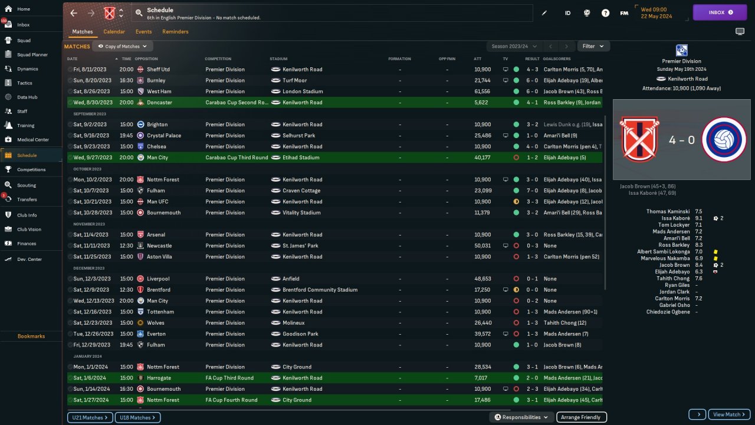Screen dimensions: 755x425
Task: Go to next season with right chevron
Action: (x=566, y=46)
